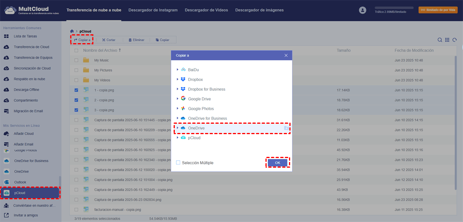The height and width of the screenshot is (222, 463).
Task: Close the Copiar a dialog
Action: pos(286,55)
